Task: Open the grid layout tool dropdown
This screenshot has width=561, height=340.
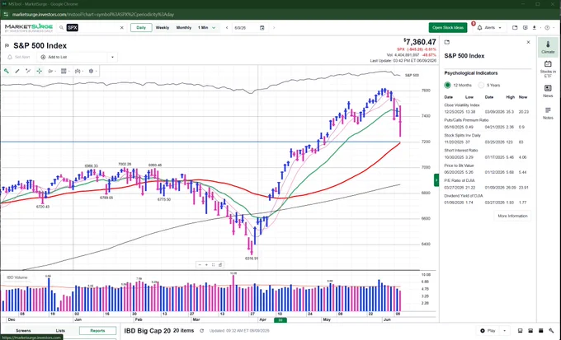Action: [64, 71]
